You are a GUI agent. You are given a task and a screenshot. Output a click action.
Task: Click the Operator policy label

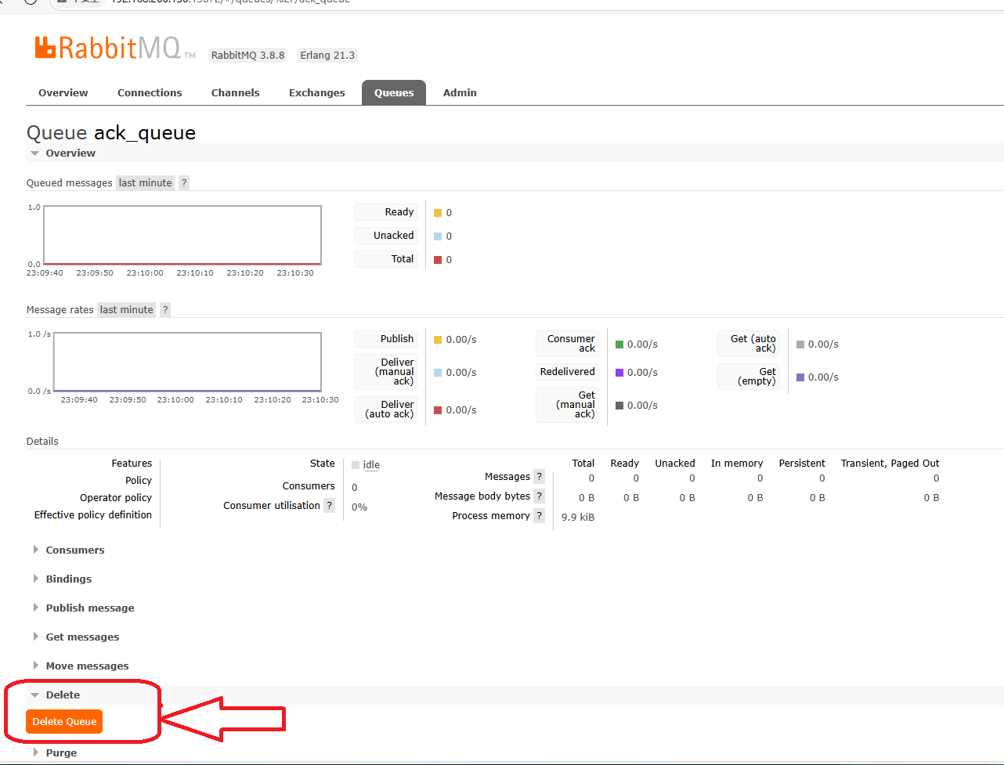116,497
